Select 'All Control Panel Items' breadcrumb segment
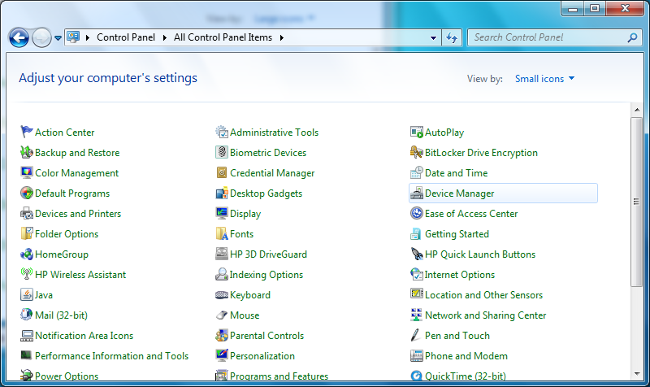The height and width of the screenshot is (387, 650). point(224,37)
